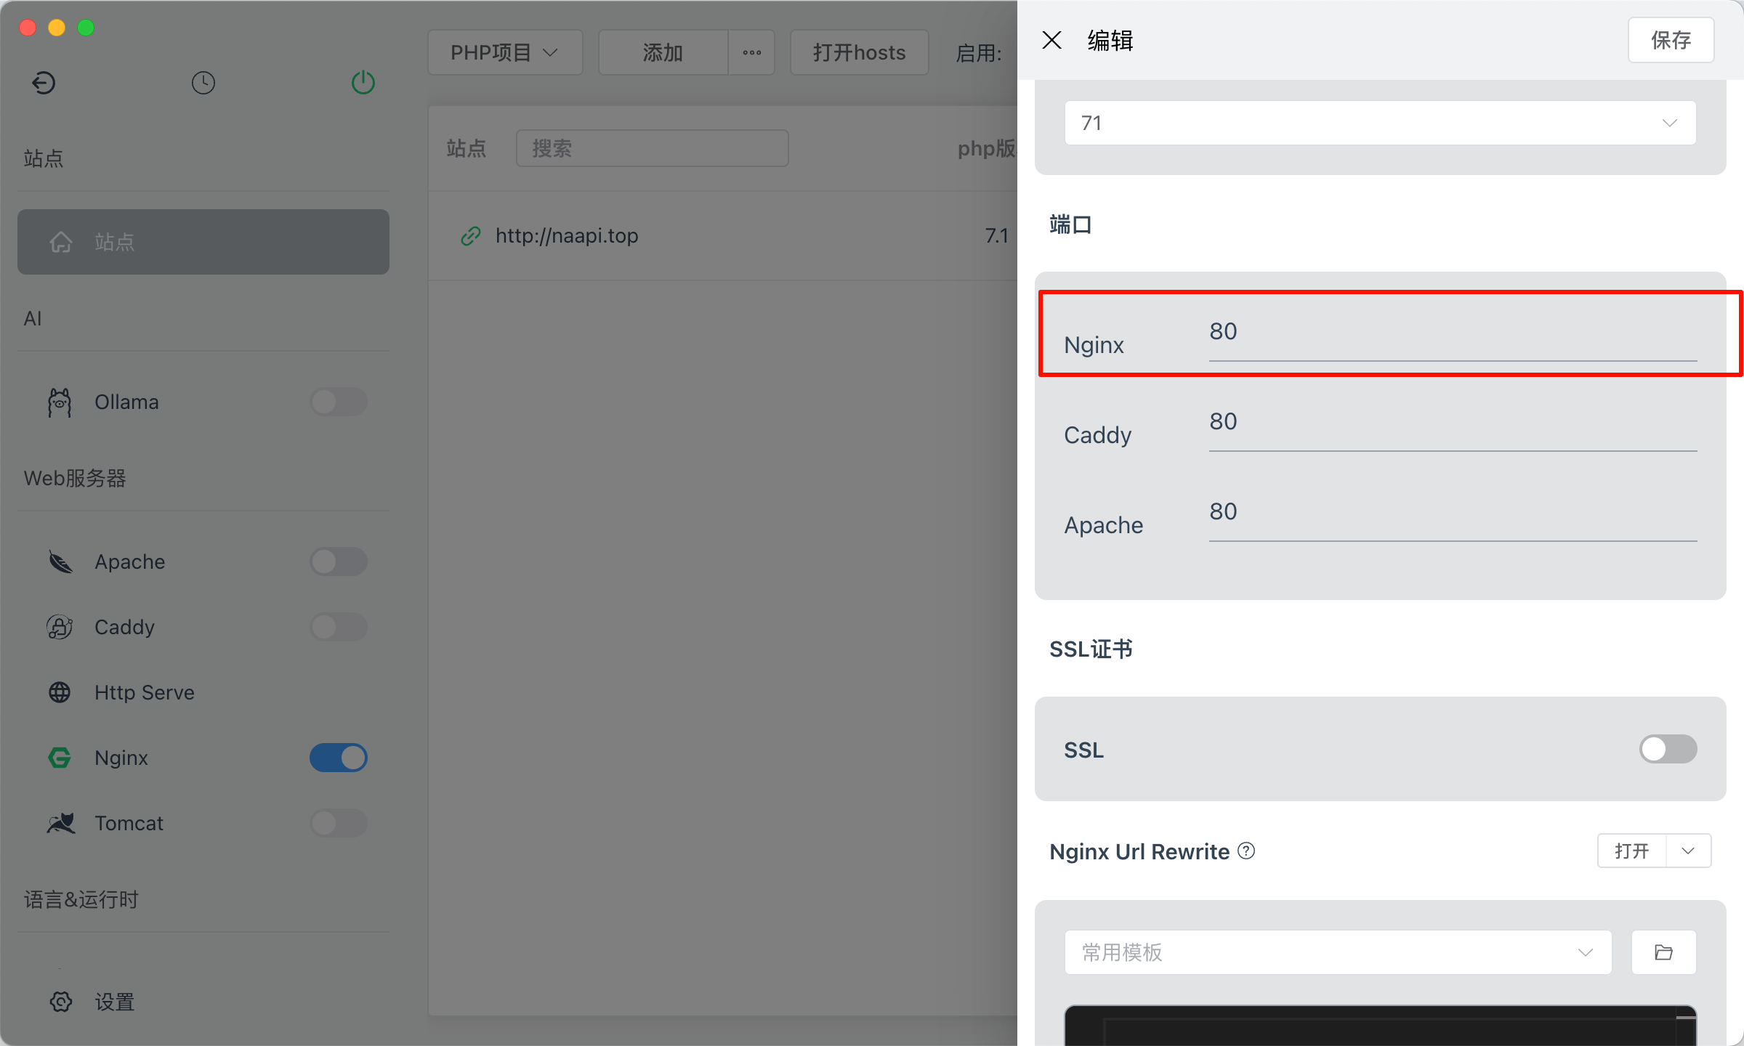Select the 站点 home item in sidebar
The image size is (1744, 1046).
coord(203,242)
